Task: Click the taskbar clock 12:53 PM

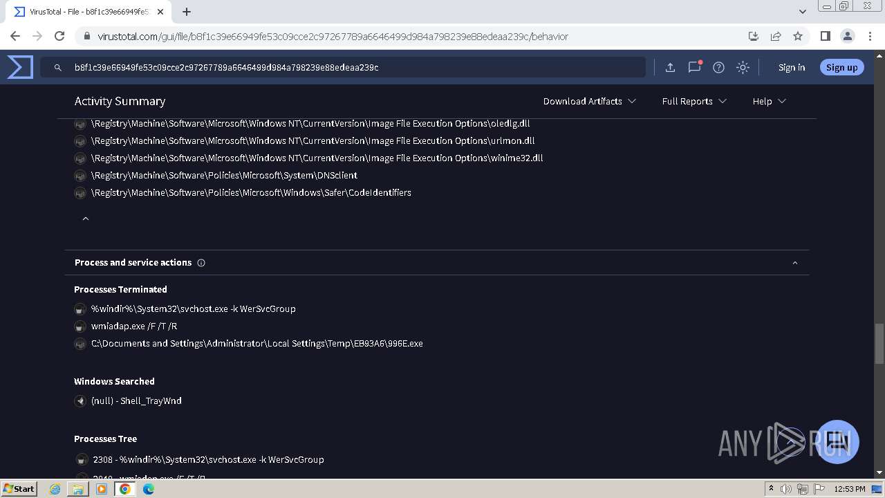Action: pyautogui.click(x=849, y=489)
